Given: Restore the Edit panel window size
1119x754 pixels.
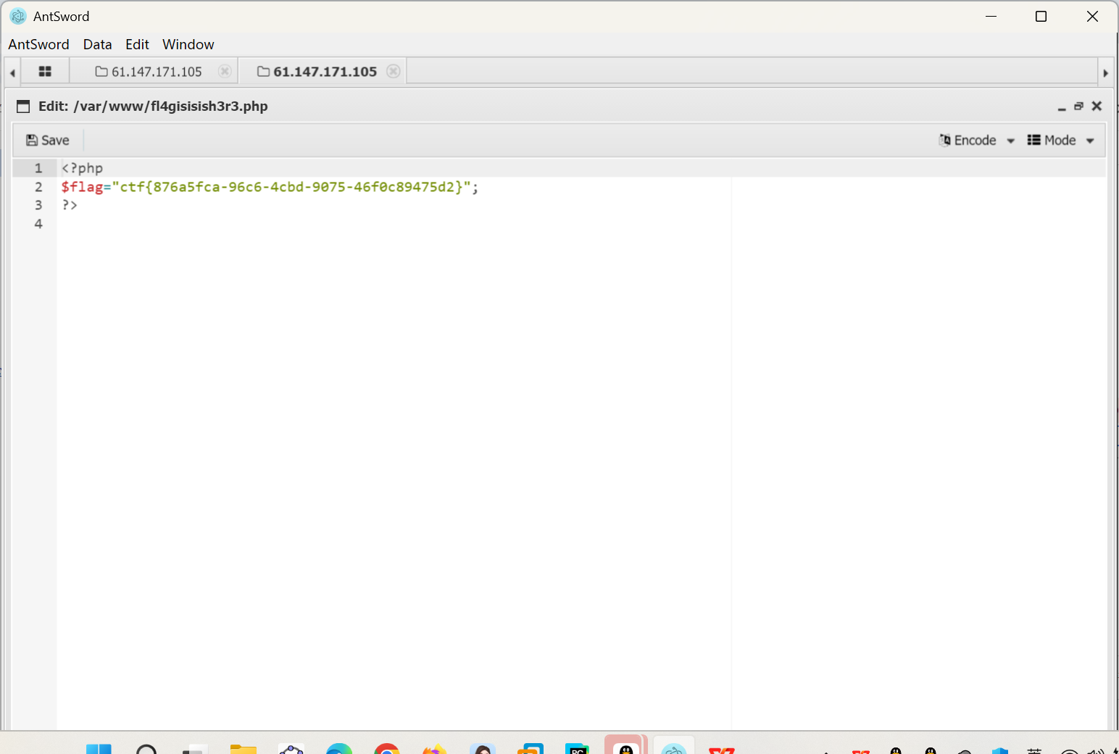Looking at the screenshot, I should click(x=1078, y=106).
